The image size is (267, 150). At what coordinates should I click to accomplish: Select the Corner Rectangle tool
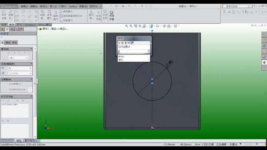(x=17, y=16)
